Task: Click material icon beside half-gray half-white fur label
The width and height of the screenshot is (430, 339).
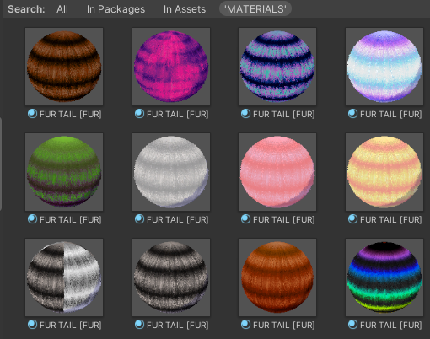Action: tap(32, 325)
